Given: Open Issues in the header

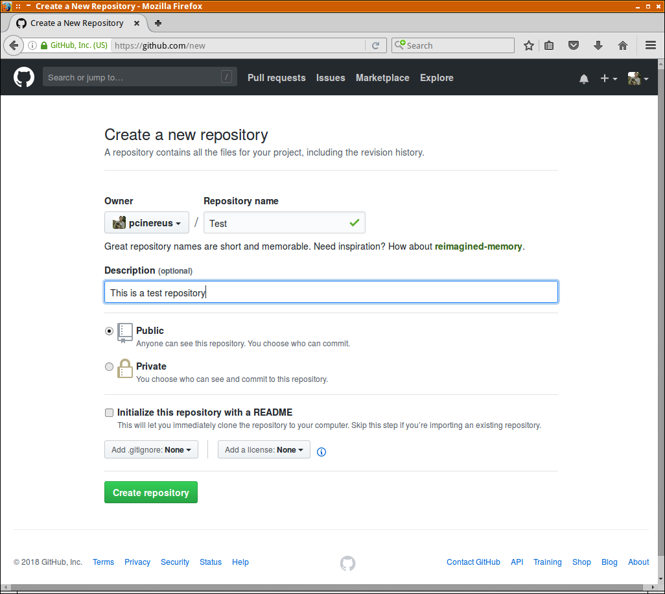Looking at the screenshot, I should (x=331, y=78).
